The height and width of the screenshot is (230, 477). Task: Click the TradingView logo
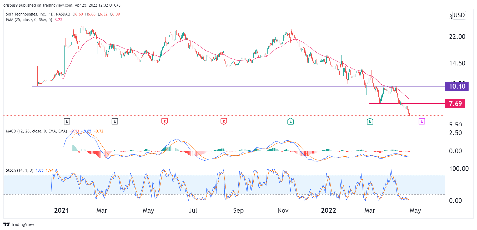[x=7, y=224]
